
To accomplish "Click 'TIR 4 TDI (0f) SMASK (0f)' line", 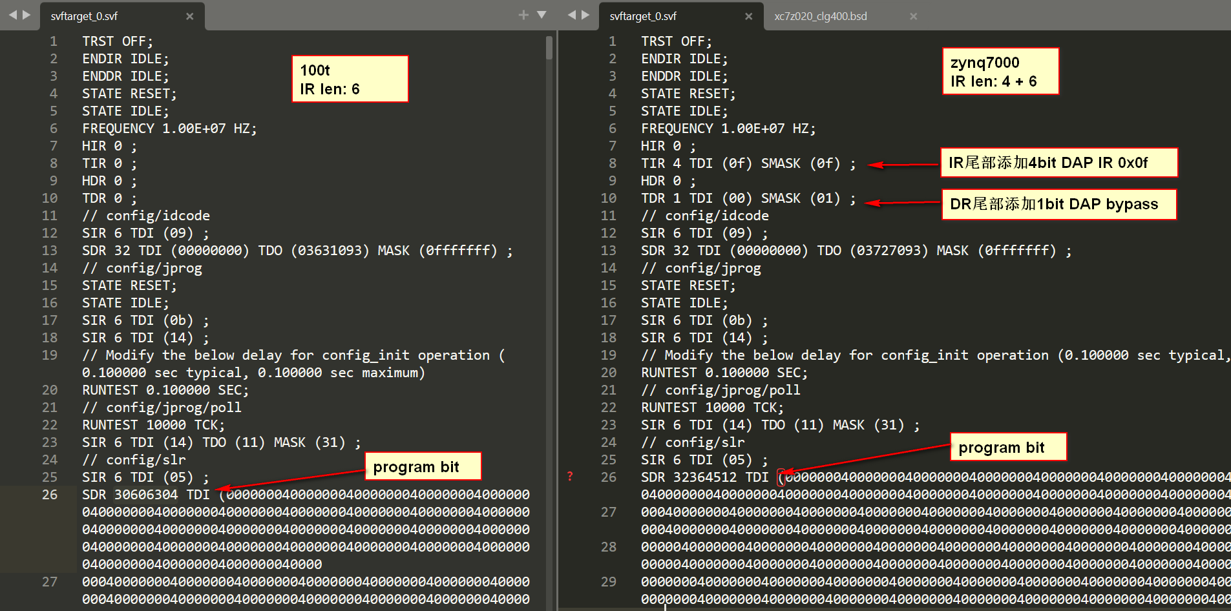I will coord(748,164).
